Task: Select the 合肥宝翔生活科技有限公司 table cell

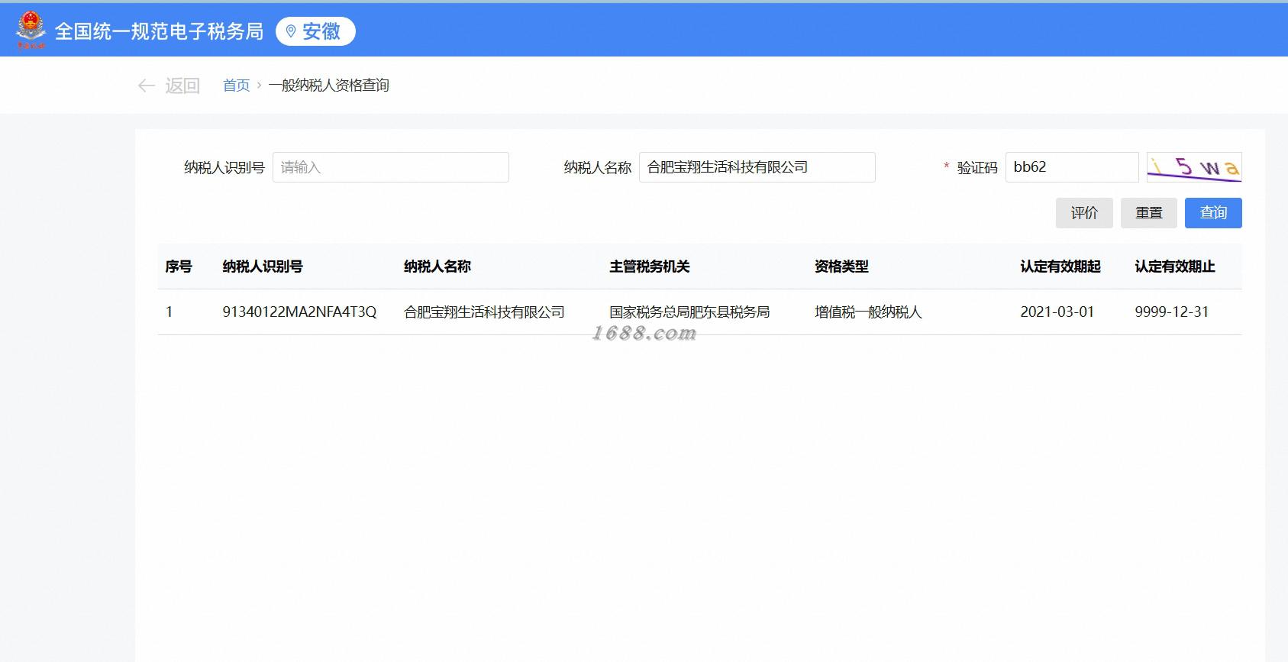Action: coord(484,312)
